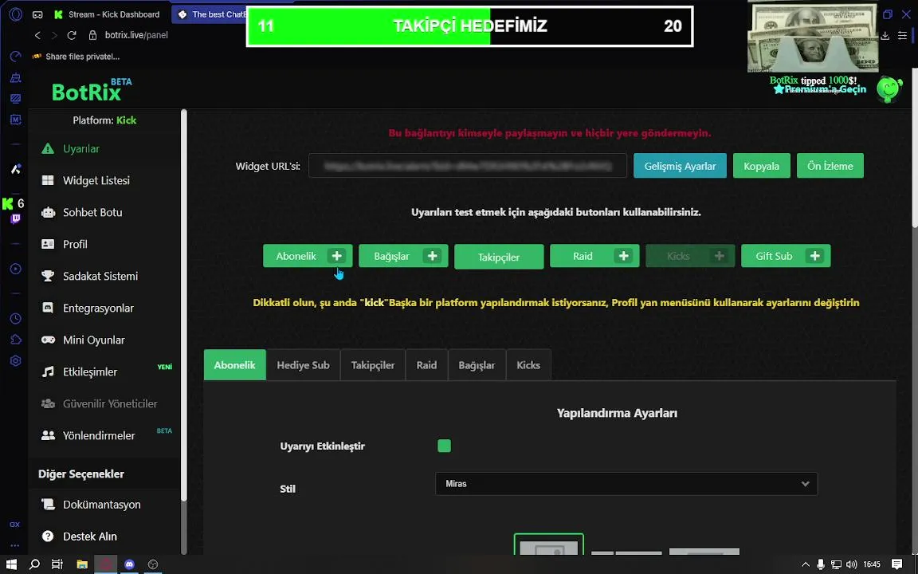Open Widget Listesi grid icon
Screen dimensions: 918x574
[x=48, y=180]
